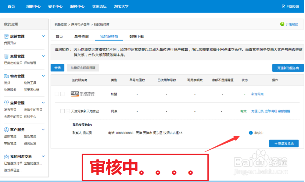The height and width of the screenshot is (182, 305).
Task: Open 已售游戏订单 in the sidebar
Action: pyautogui.click(x=13, y=163)
